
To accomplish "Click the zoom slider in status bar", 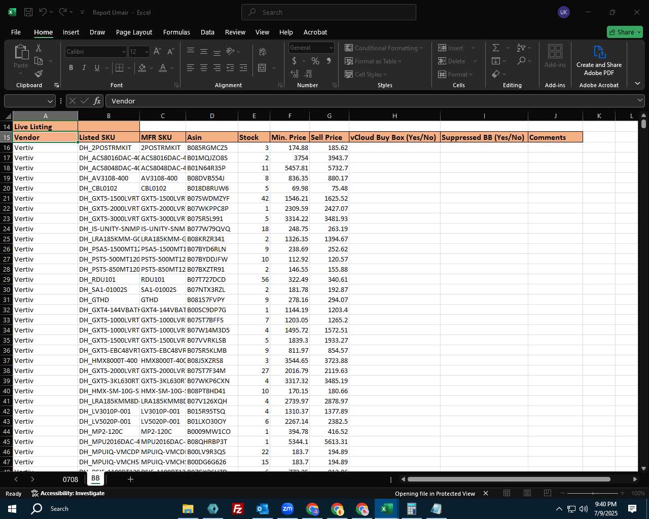I will pyautogui.click(x=593, y=493).
